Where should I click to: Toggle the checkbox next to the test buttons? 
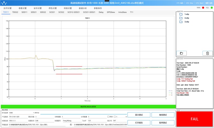(x=108, y=117)
